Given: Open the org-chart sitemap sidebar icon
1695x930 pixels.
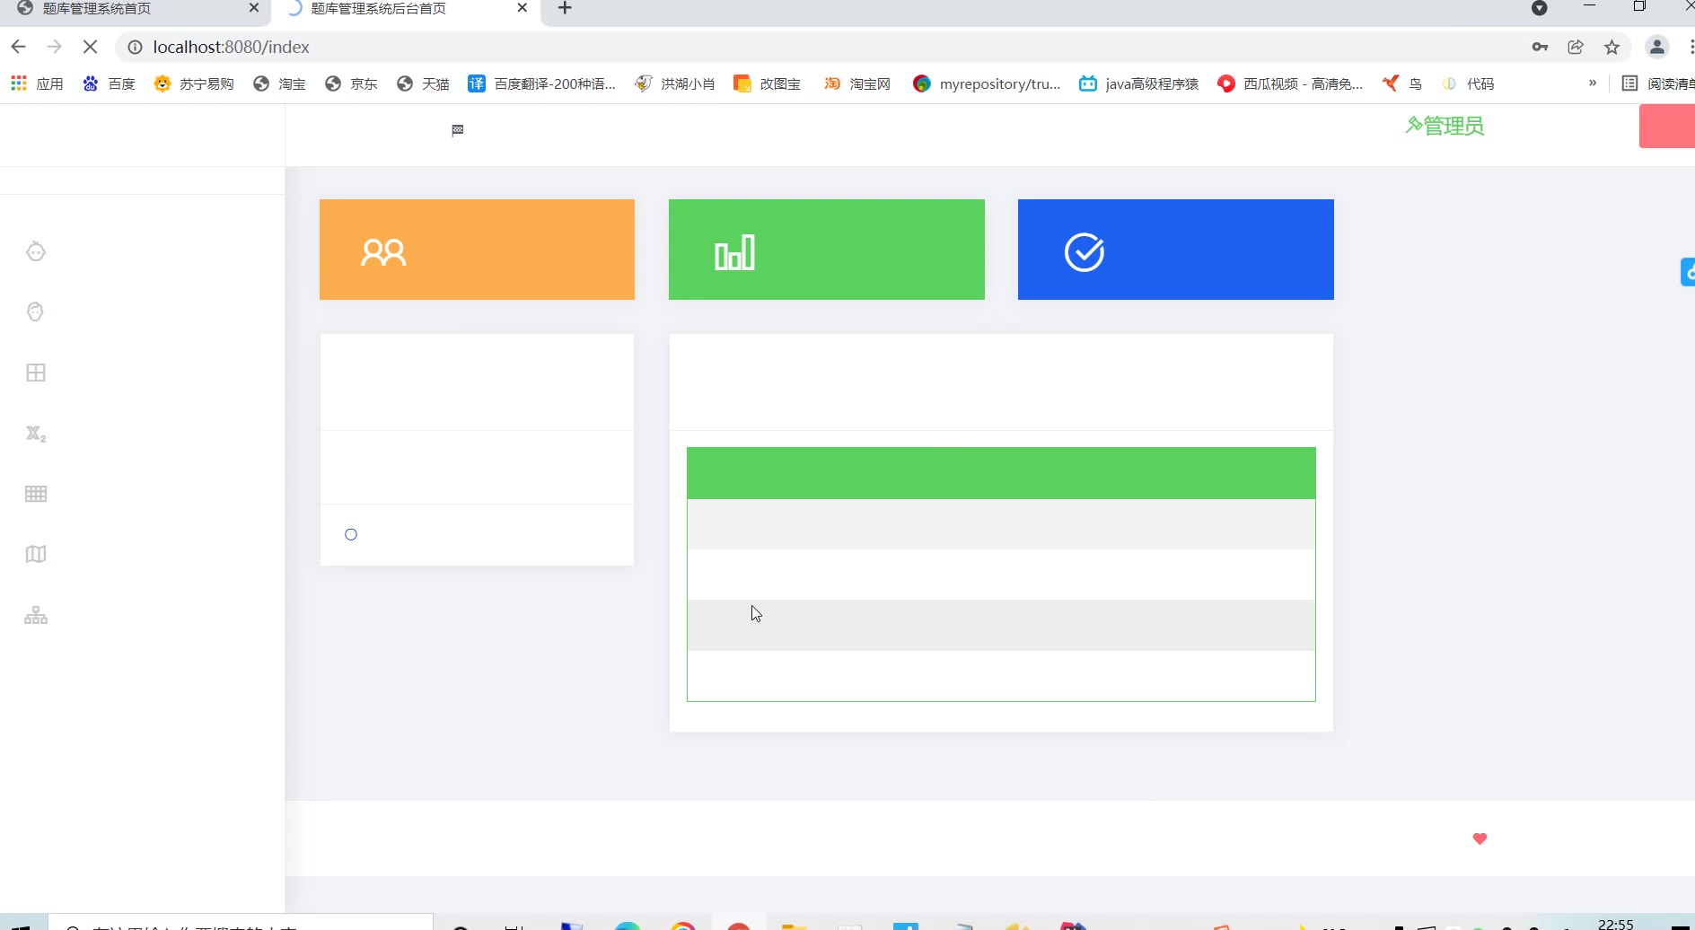Looking at the screenshot, I should (x=36, y=615).
